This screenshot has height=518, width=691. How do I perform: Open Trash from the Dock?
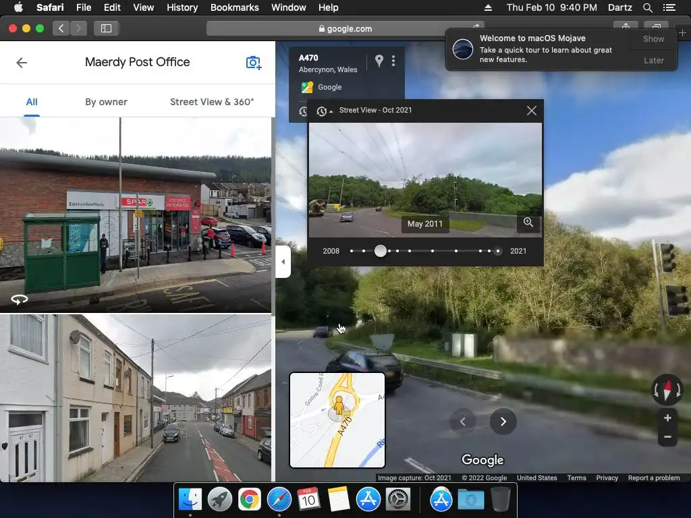[501, 500]
